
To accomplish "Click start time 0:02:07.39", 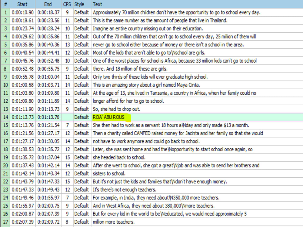I will (23, 222).
